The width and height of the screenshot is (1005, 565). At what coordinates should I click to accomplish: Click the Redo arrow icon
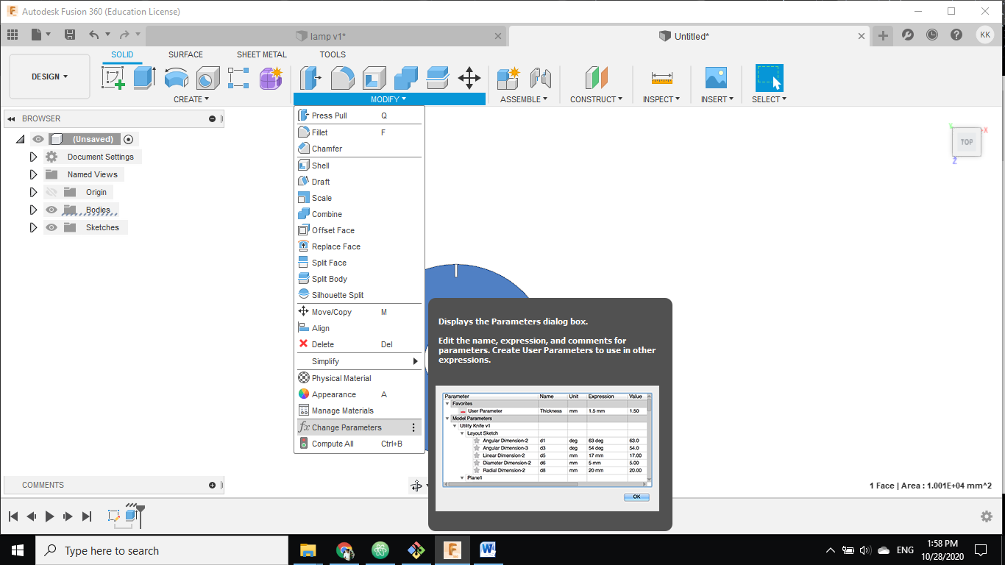(124, 35)
